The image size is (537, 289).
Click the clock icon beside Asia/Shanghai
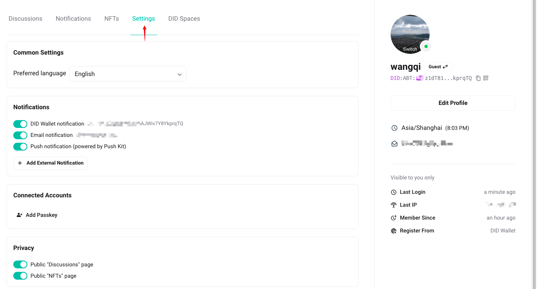[394, 128]
